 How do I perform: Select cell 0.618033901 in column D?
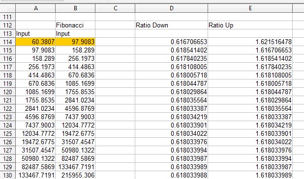coord(171,125)
